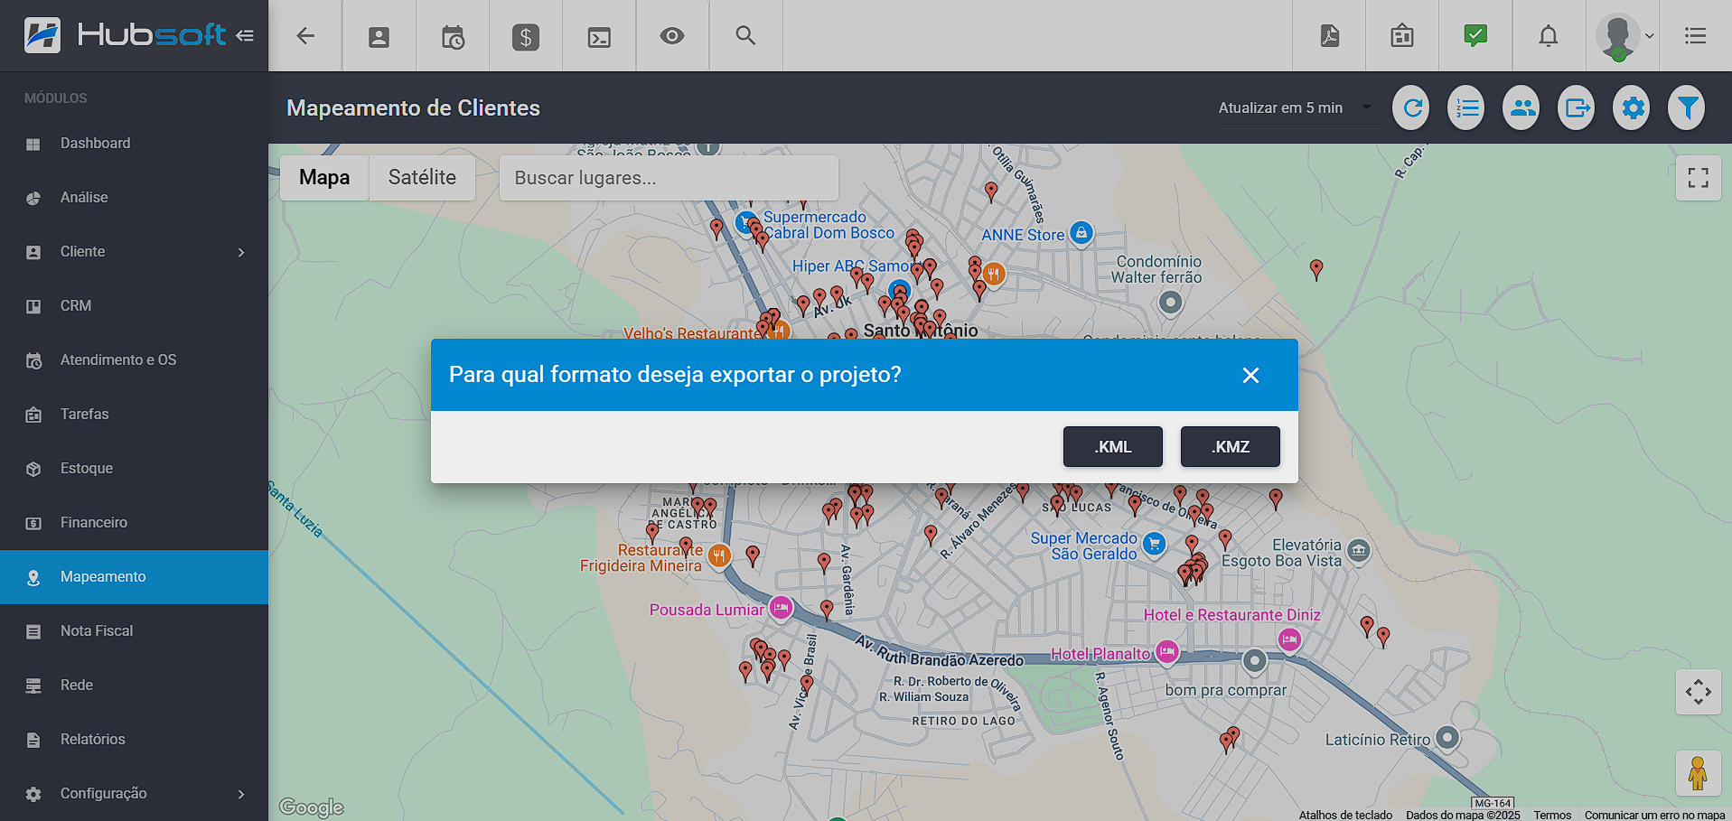The height and width of the screenshot is (821, 1732).
Task: Open CRM module
Action: (x=134, y=306)
